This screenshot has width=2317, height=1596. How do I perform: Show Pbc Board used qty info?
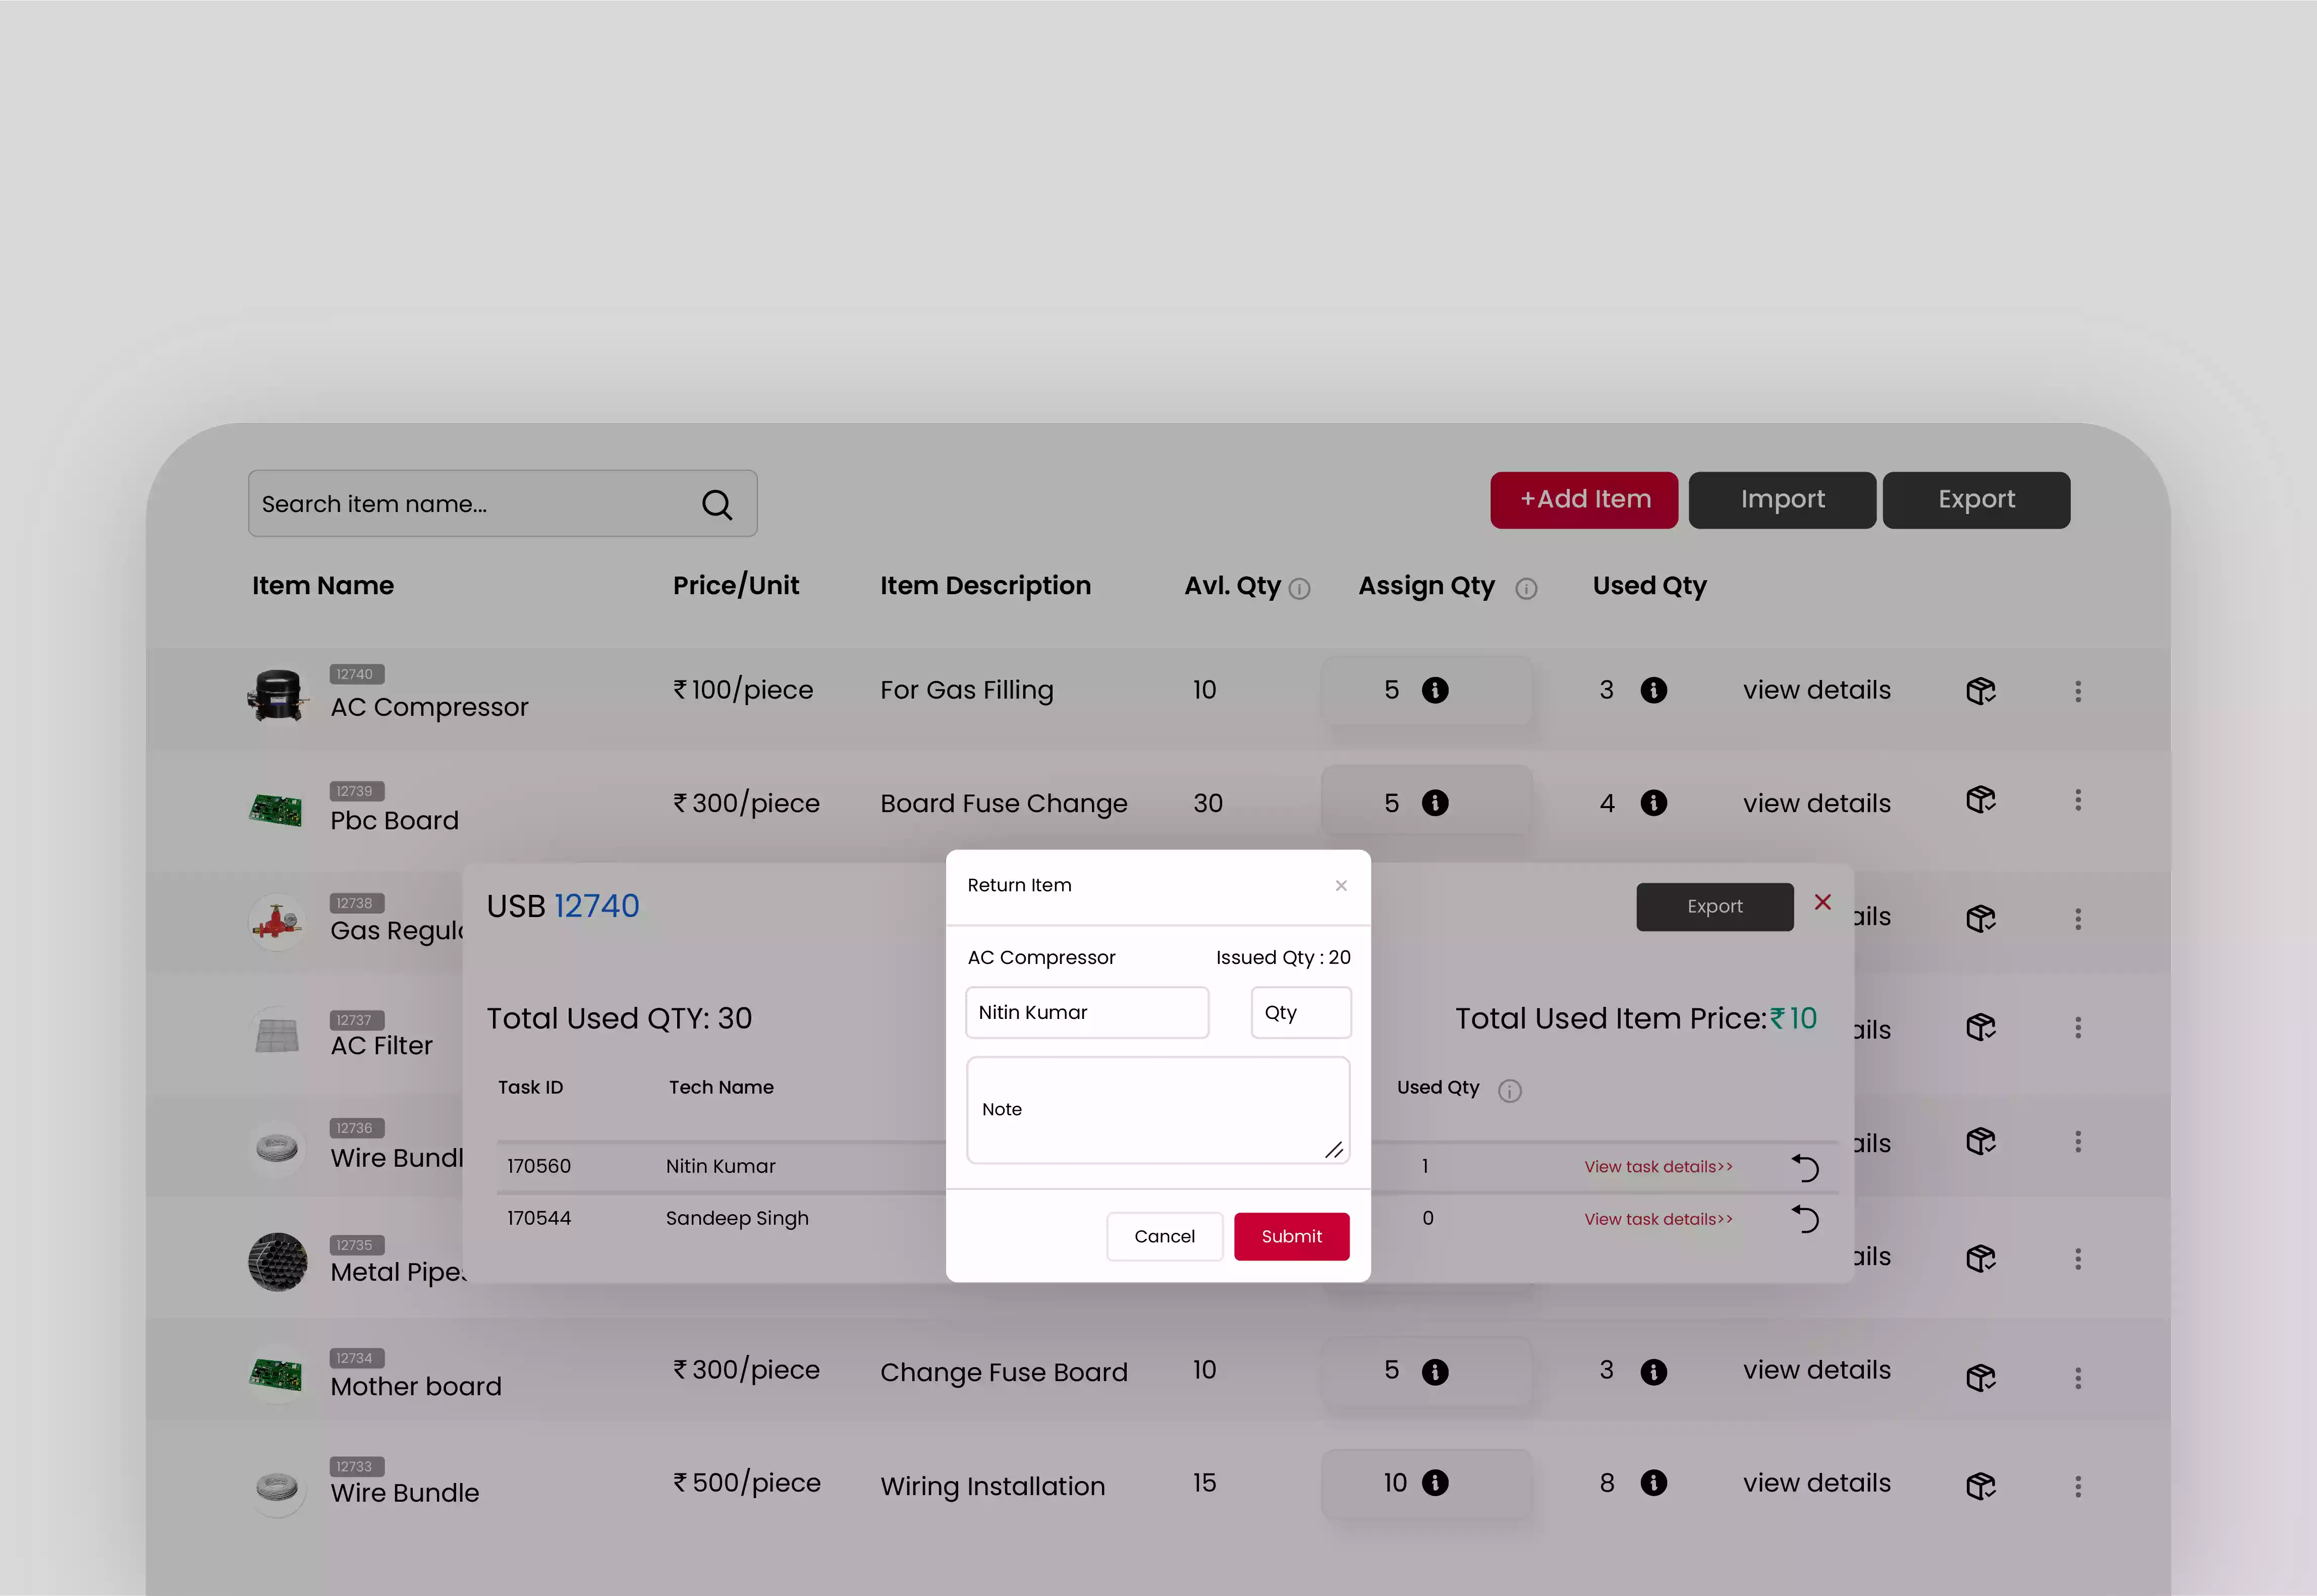1654,803
